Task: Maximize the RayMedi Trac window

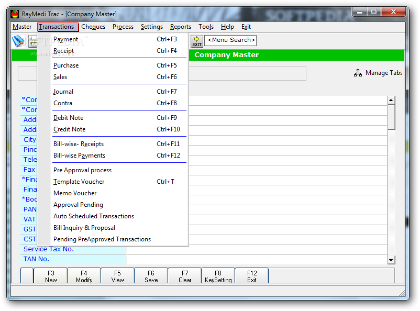Action: [374, 12]
